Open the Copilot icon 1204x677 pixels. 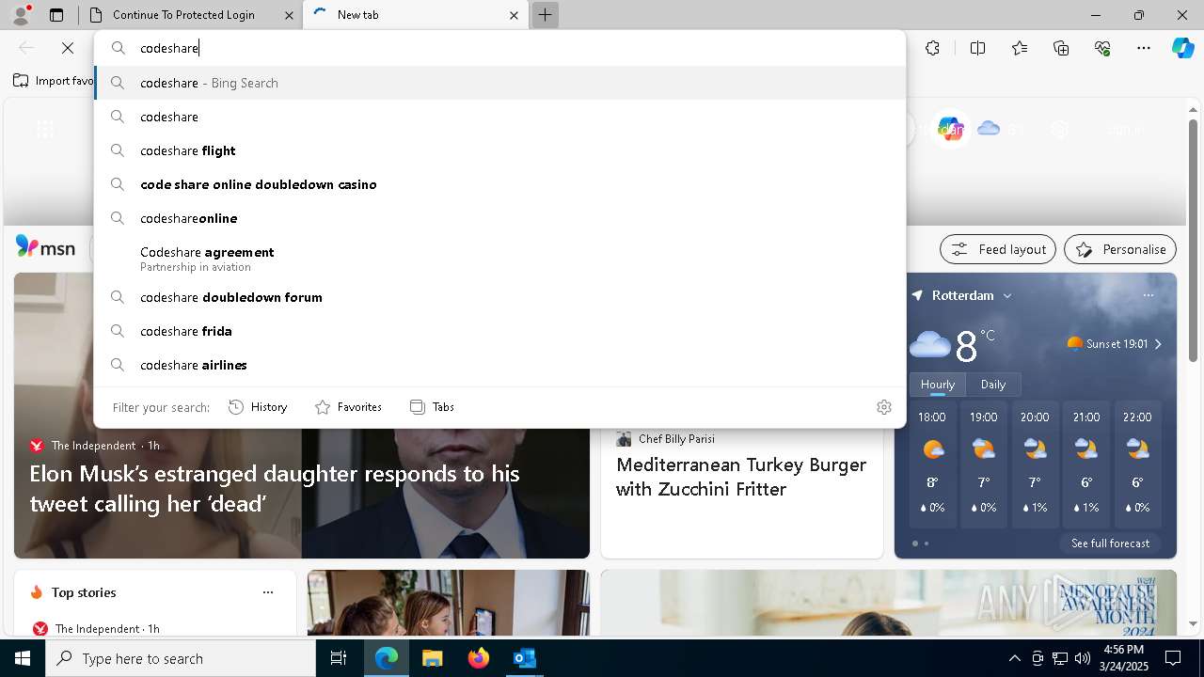[1182, 48]
